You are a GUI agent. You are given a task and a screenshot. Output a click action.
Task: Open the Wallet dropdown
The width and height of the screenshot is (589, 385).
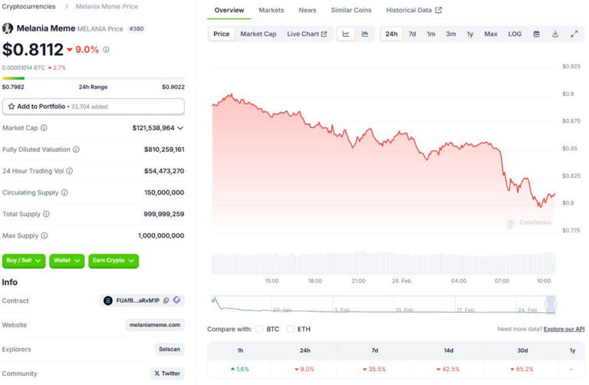pyautogui.click(x=67, y=261)
